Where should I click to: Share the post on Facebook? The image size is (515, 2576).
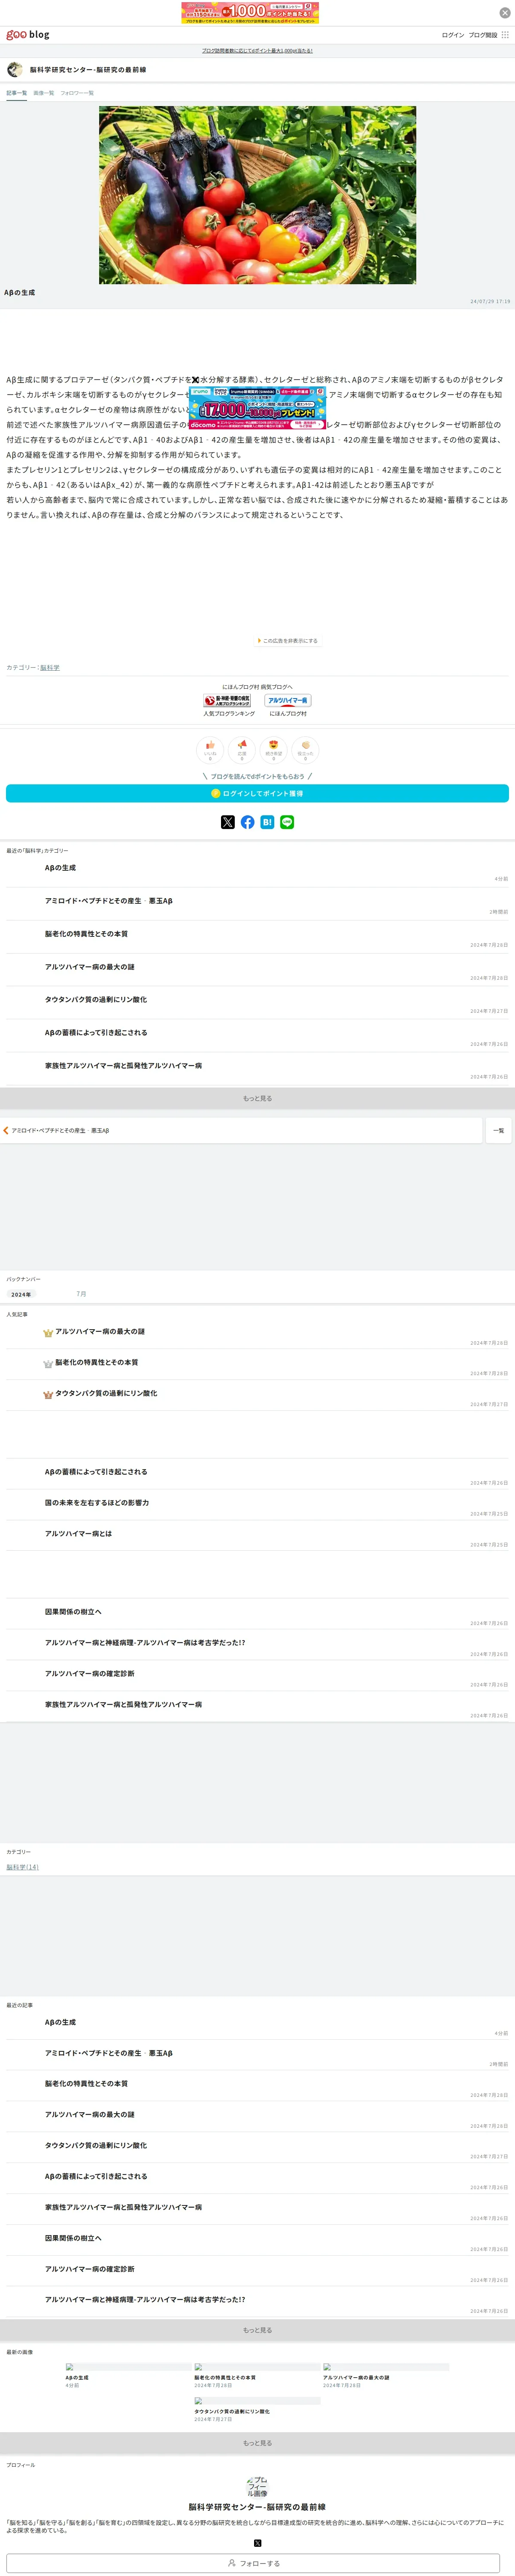248,822
